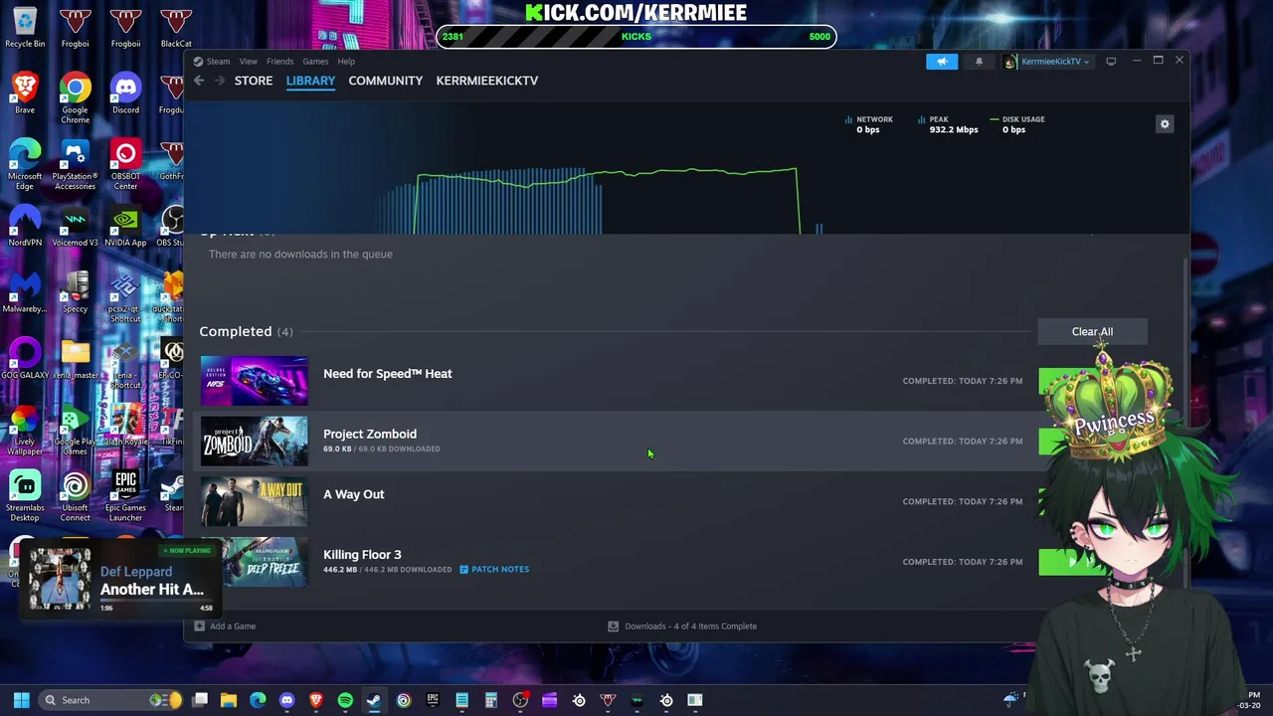Open Task View on the taskbar
This screenshot has width=1273, height=716.
[x=200, y=700]
